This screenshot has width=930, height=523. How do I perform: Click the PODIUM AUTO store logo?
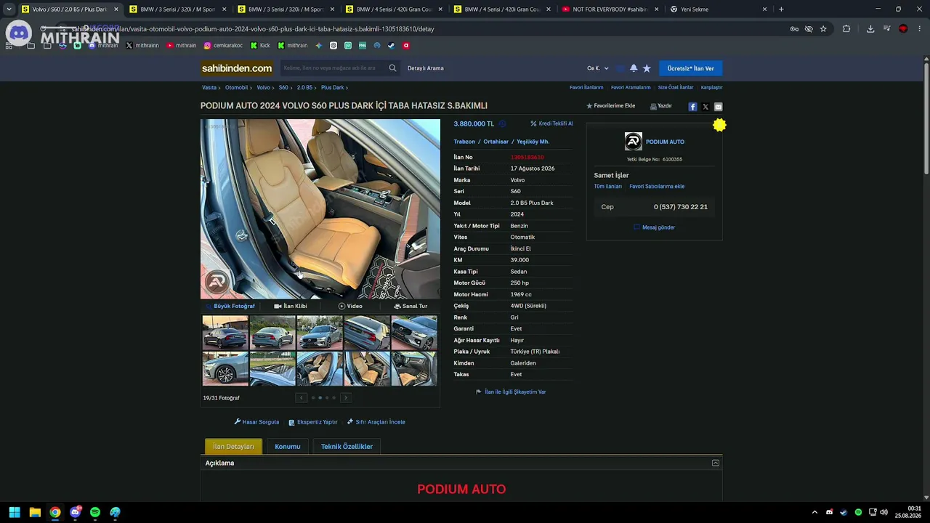[x=634, y=142]
